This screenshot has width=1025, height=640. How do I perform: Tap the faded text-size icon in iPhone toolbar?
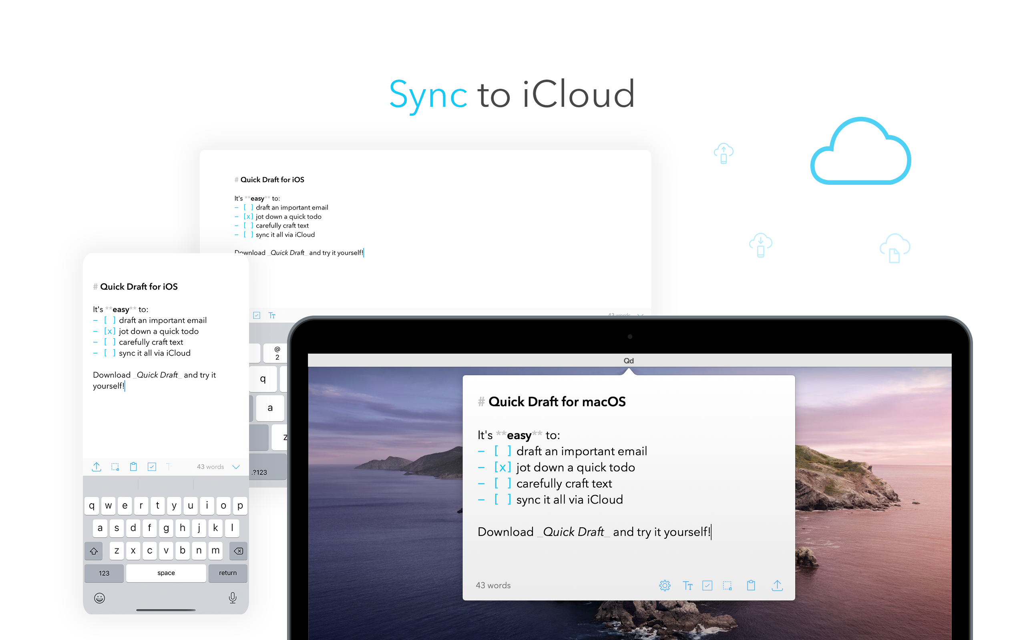[169, 466]
